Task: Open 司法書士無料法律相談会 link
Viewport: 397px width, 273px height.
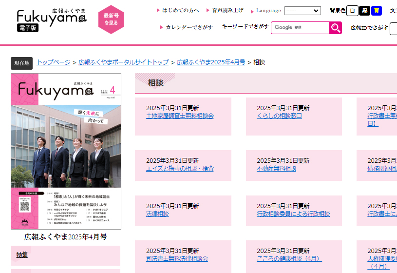Action: (177, 259)
